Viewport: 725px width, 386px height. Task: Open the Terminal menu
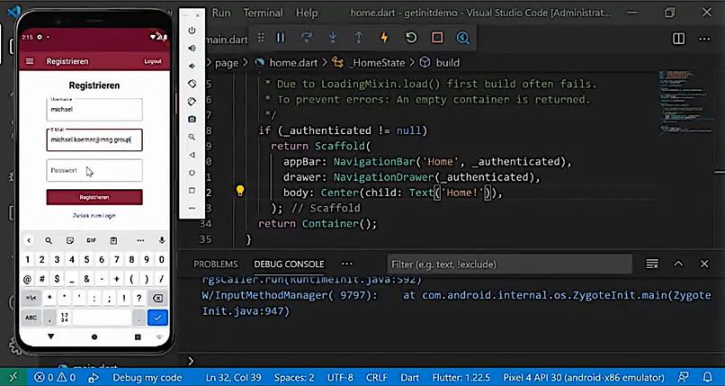point(263,13)
